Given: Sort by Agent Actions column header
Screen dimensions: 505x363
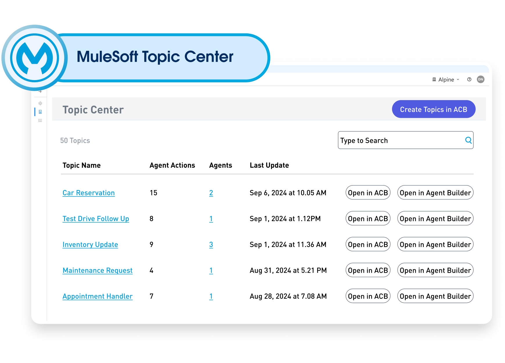Looking at the screenshot, I should tap(172, 165).
